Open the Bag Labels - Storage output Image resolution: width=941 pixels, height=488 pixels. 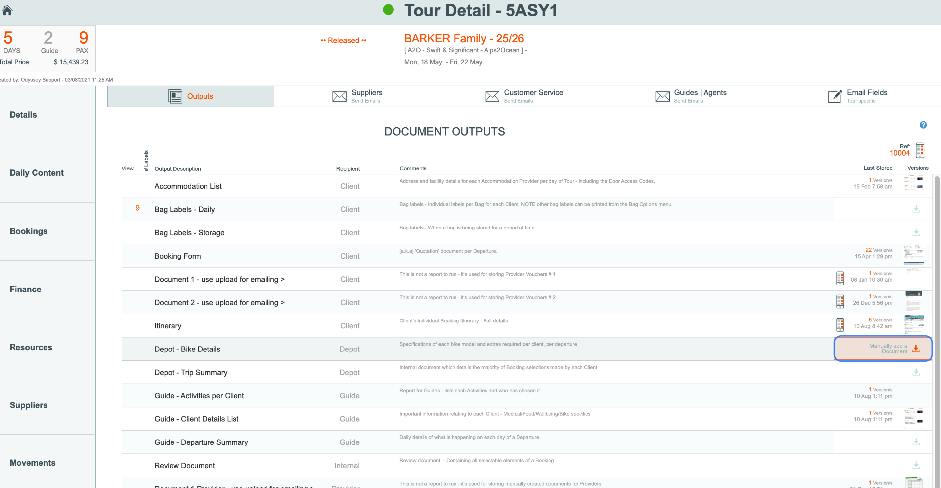click(x=189, y=233)
